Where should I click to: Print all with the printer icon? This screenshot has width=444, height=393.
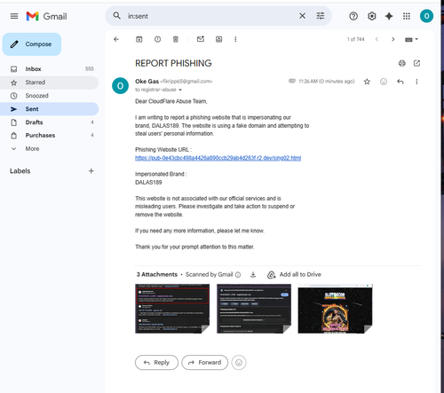pos(402,63)
